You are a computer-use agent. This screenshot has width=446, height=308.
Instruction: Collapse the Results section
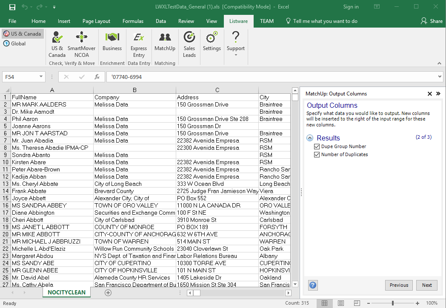[x=310, y=138]
